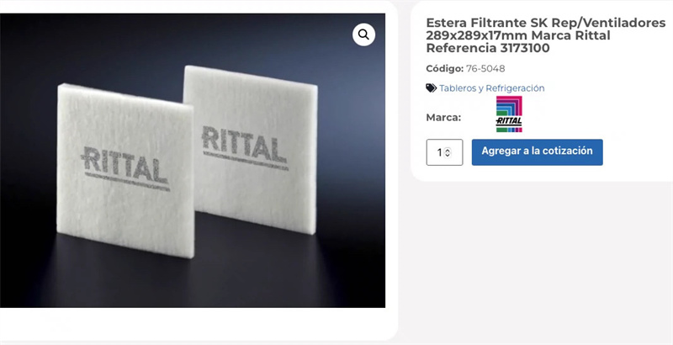Click the 289x289x17mm dimension text in title
Viewport: 673px width, 345px height.
click(x=477, y=35)
